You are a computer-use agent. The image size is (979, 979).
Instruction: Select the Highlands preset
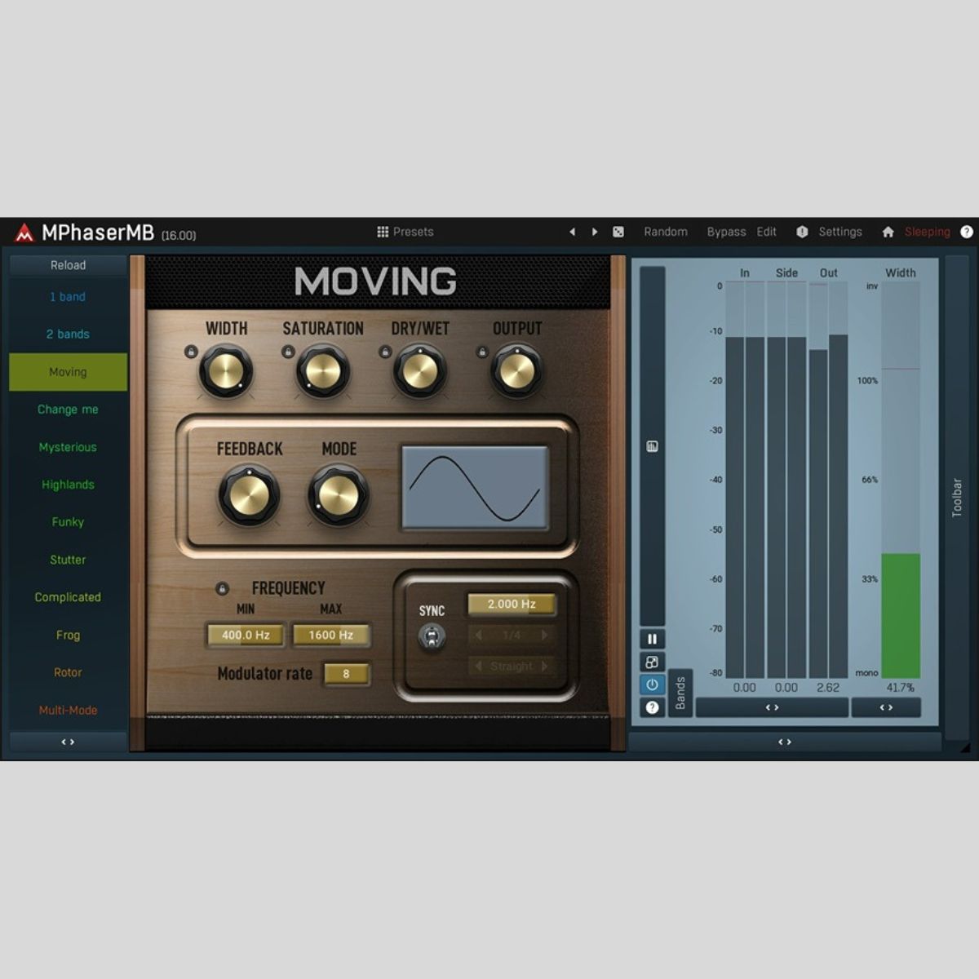click(68, 485)
